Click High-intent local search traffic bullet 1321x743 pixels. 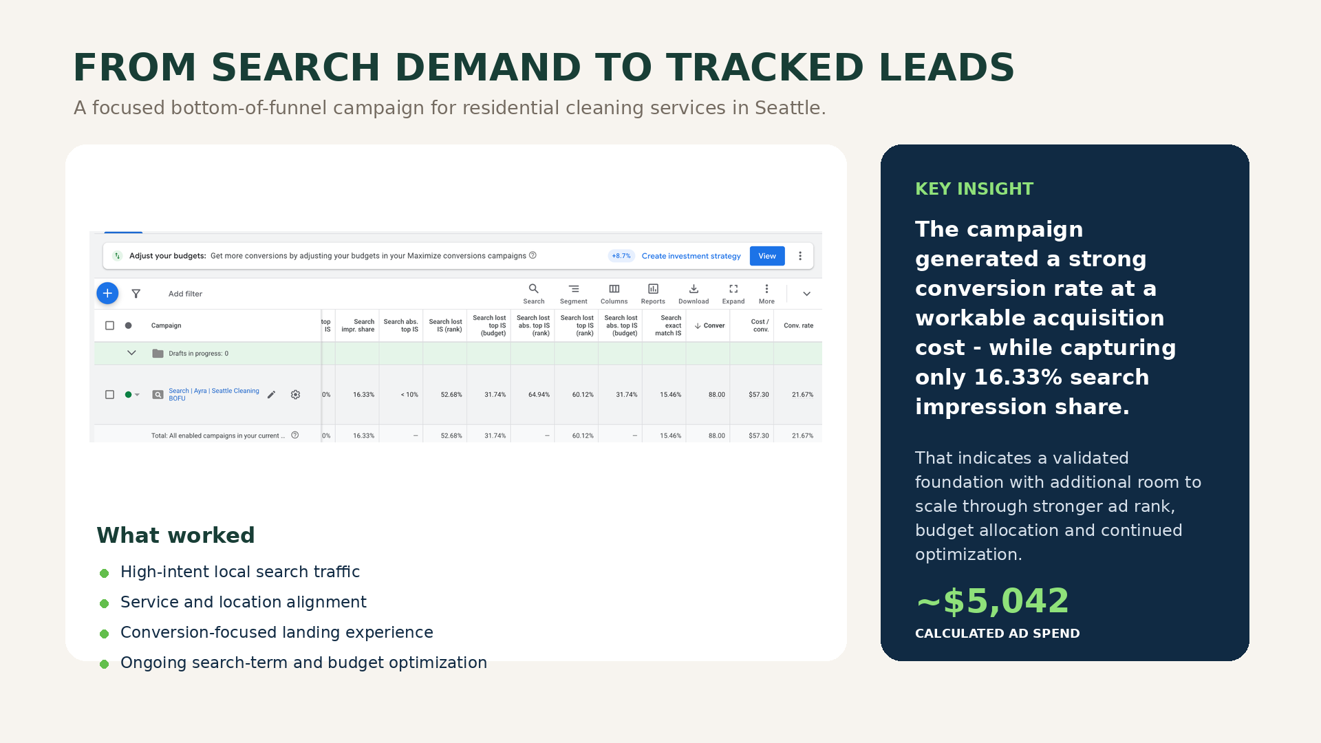[x=240, y=572]
